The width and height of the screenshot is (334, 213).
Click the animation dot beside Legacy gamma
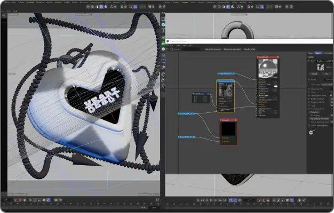(309, 89)
